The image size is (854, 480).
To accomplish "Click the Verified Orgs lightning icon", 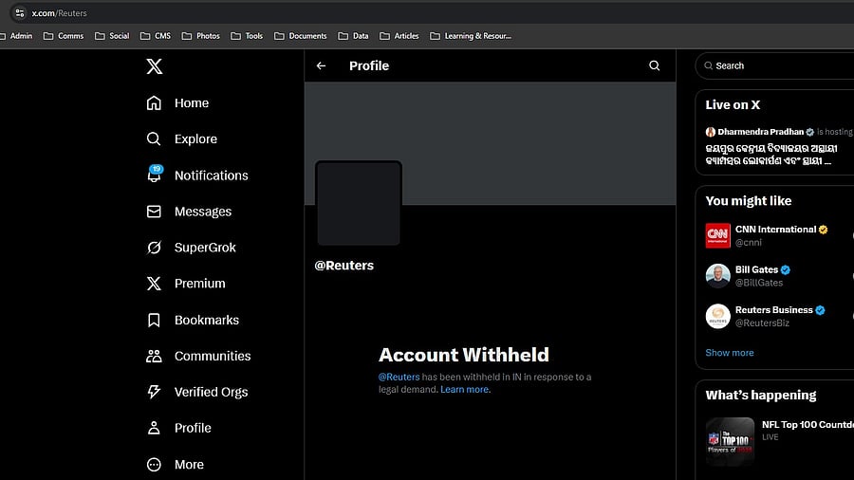I will click(x=154, y=392).
